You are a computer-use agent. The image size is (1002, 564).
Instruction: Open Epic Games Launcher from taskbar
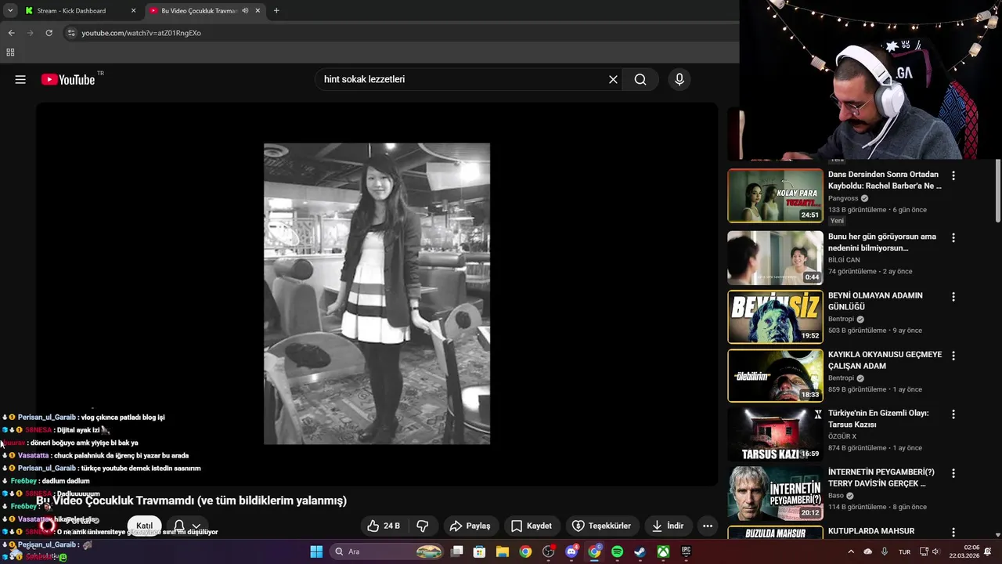coord(686,551)
